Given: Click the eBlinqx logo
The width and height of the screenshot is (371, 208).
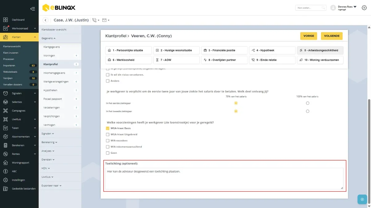Looking at the screenshot, I should pyautogui.click(x=59, y=8).
